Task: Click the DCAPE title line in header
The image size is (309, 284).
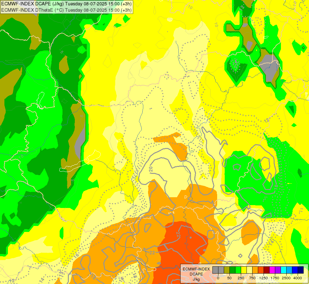Action: pos(66,4)
